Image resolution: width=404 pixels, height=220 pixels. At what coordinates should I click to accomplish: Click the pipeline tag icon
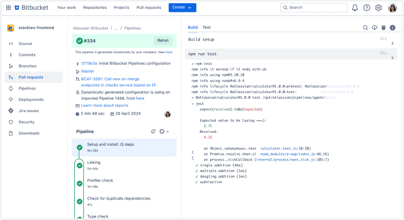153,131
